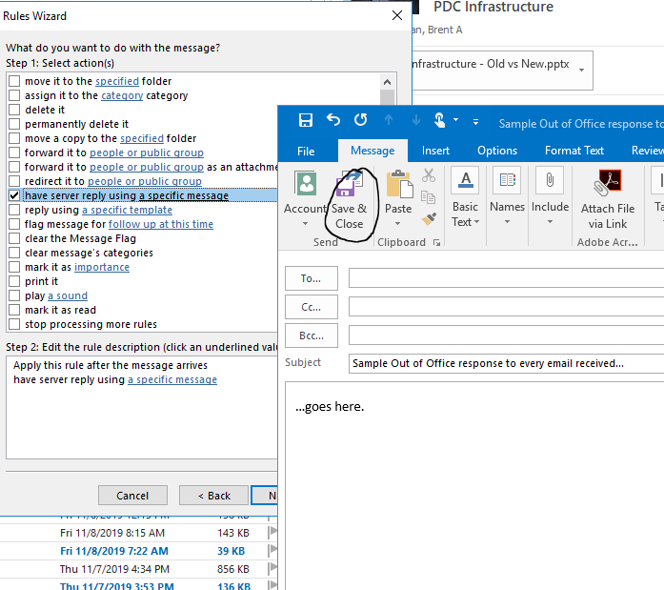Viewport: 664px width, 590px height.
Task: Expand Basic Text group arrow
Action: pyautogui.click(x=477, y=222)
